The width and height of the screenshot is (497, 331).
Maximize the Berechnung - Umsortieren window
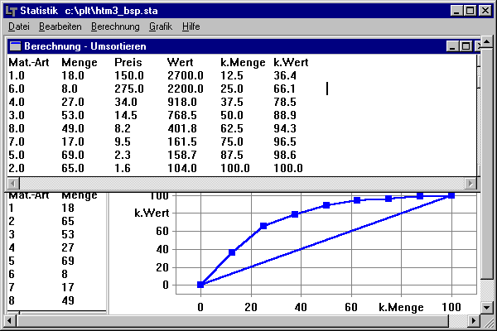tap(466, 46)
